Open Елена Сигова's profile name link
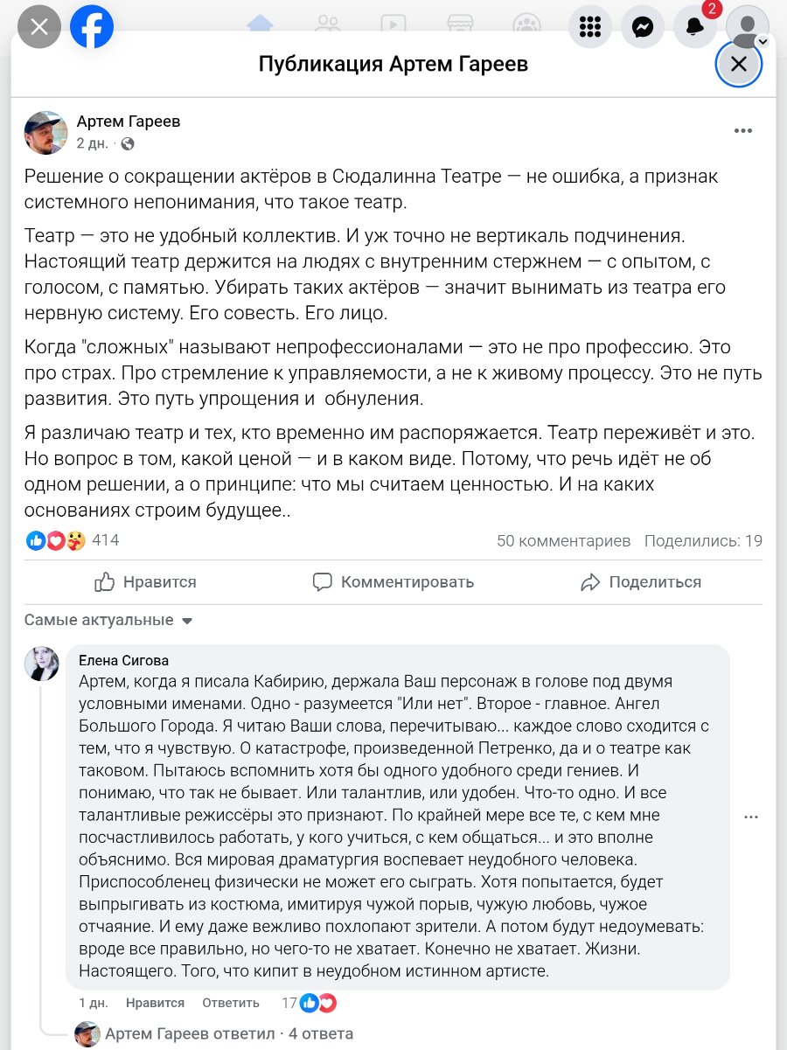The image size is (787, 1050). [x=123, y=660]
